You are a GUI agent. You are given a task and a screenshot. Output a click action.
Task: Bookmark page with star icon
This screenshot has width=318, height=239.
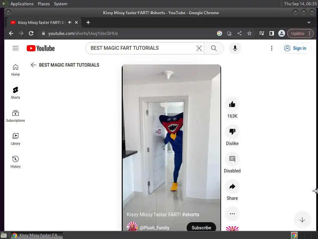[249, 33]
